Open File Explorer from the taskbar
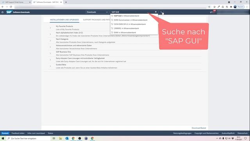The width and height of the screenshot is (250, 141). pos(61,138)
